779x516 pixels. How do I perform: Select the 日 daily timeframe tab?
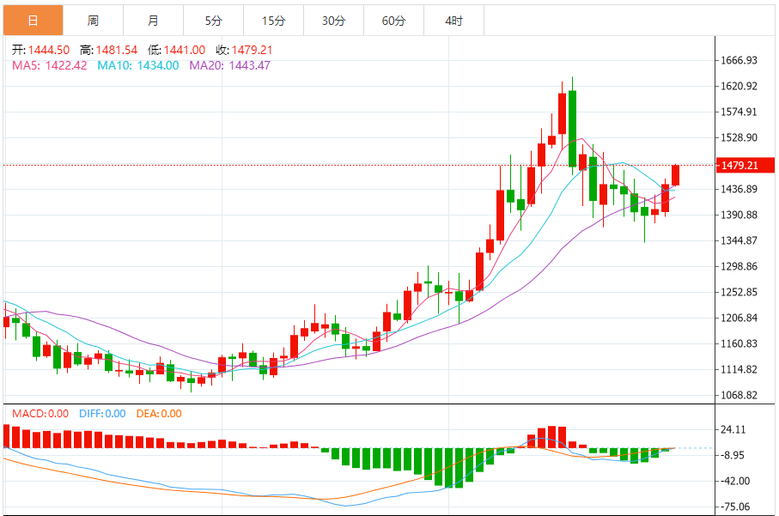[x=33, y=21]
